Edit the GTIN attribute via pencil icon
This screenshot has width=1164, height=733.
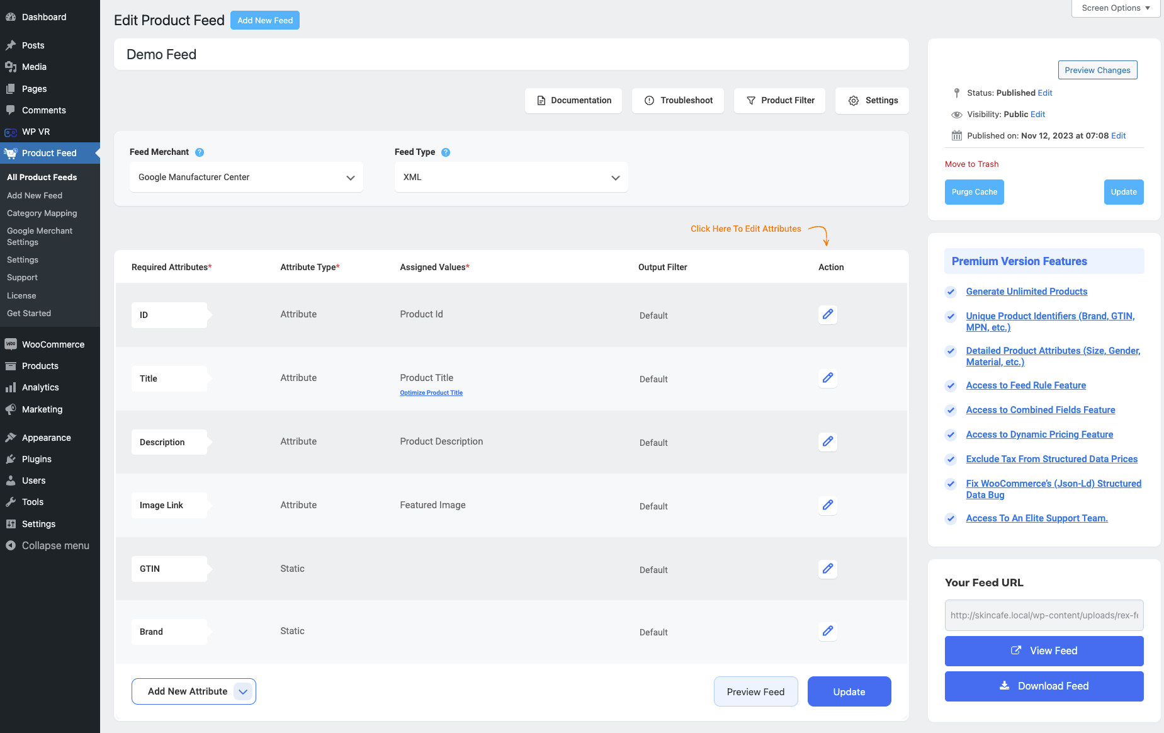tap(828, 569)
